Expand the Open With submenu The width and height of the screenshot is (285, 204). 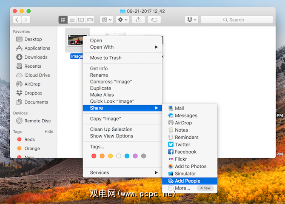(x=123, y=47)
